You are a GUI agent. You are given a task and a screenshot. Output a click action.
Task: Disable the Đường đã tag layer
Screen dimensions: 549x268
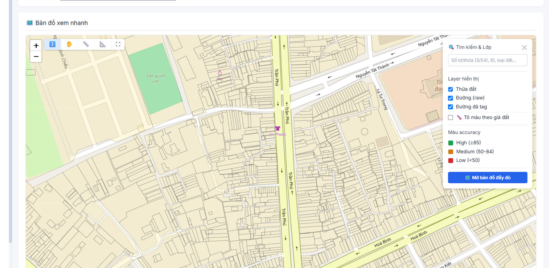click(x=450, y=107)
